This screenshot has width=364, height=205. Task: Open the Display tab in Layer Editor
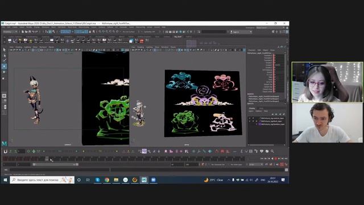252,108
